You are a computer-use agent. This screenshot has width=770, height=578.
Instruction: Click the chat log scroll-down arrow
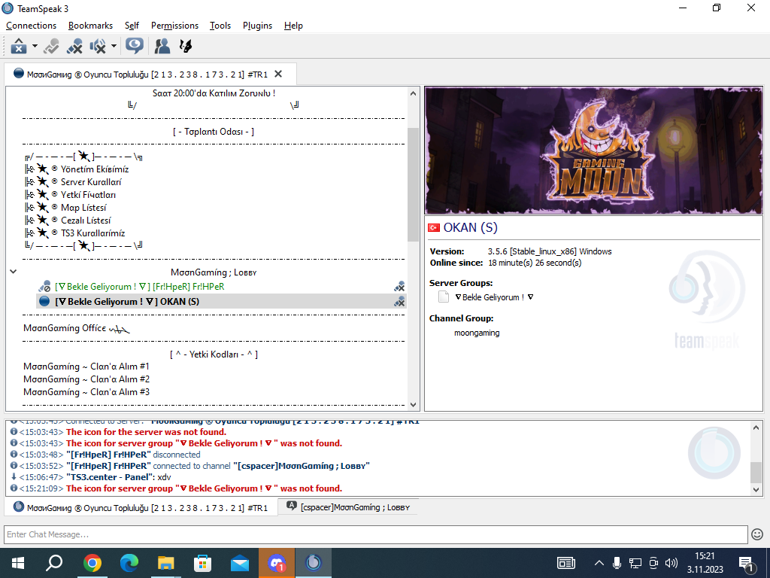tap(756, 489)
